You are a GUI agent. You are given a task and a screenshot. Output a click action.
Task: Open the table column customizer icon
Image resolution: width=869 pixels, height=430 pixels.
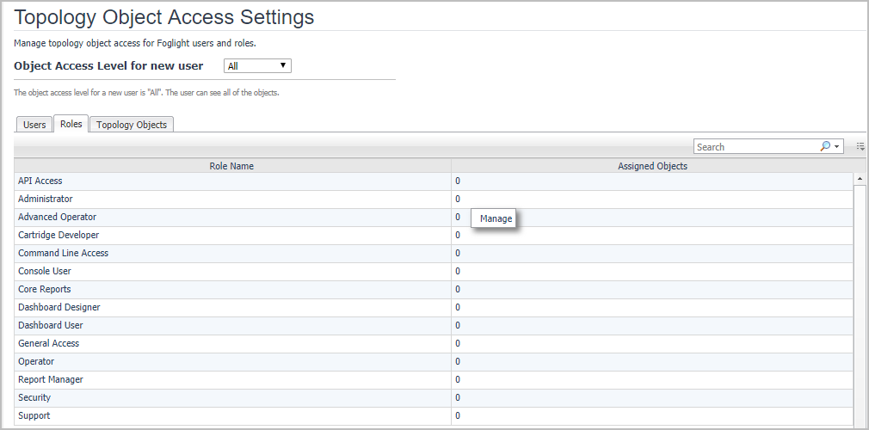click(x=860, y=147)
